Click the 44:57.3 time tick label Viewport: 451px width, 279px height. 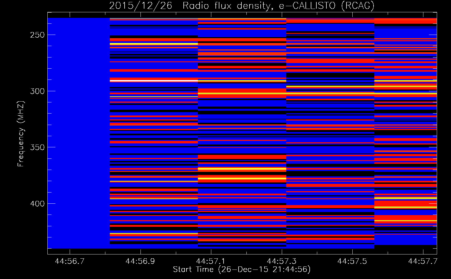point(282,261)
